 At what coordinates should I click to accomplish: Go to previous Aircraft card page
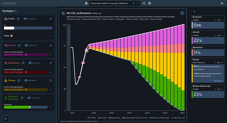tap(215, 35)
